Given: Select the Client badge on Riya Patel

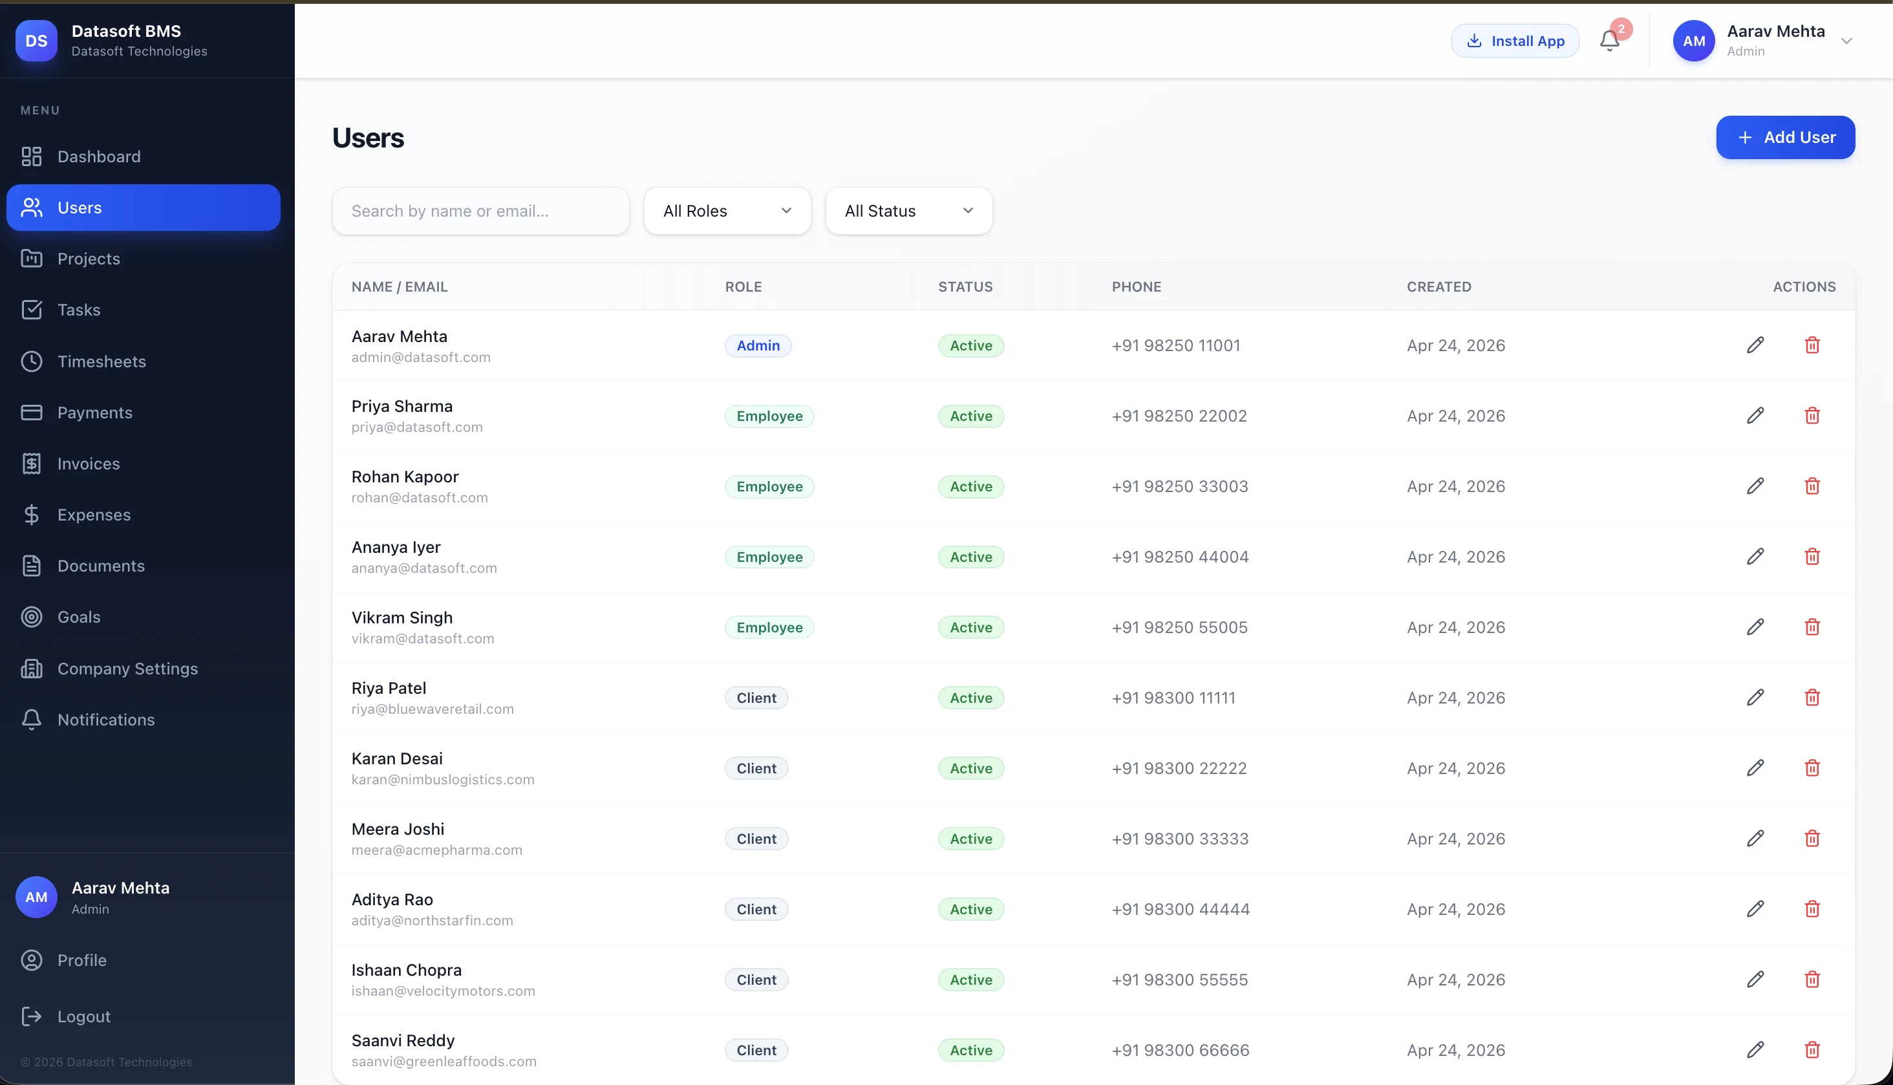Looking at the screenshot, I should (x=756, y=698).
